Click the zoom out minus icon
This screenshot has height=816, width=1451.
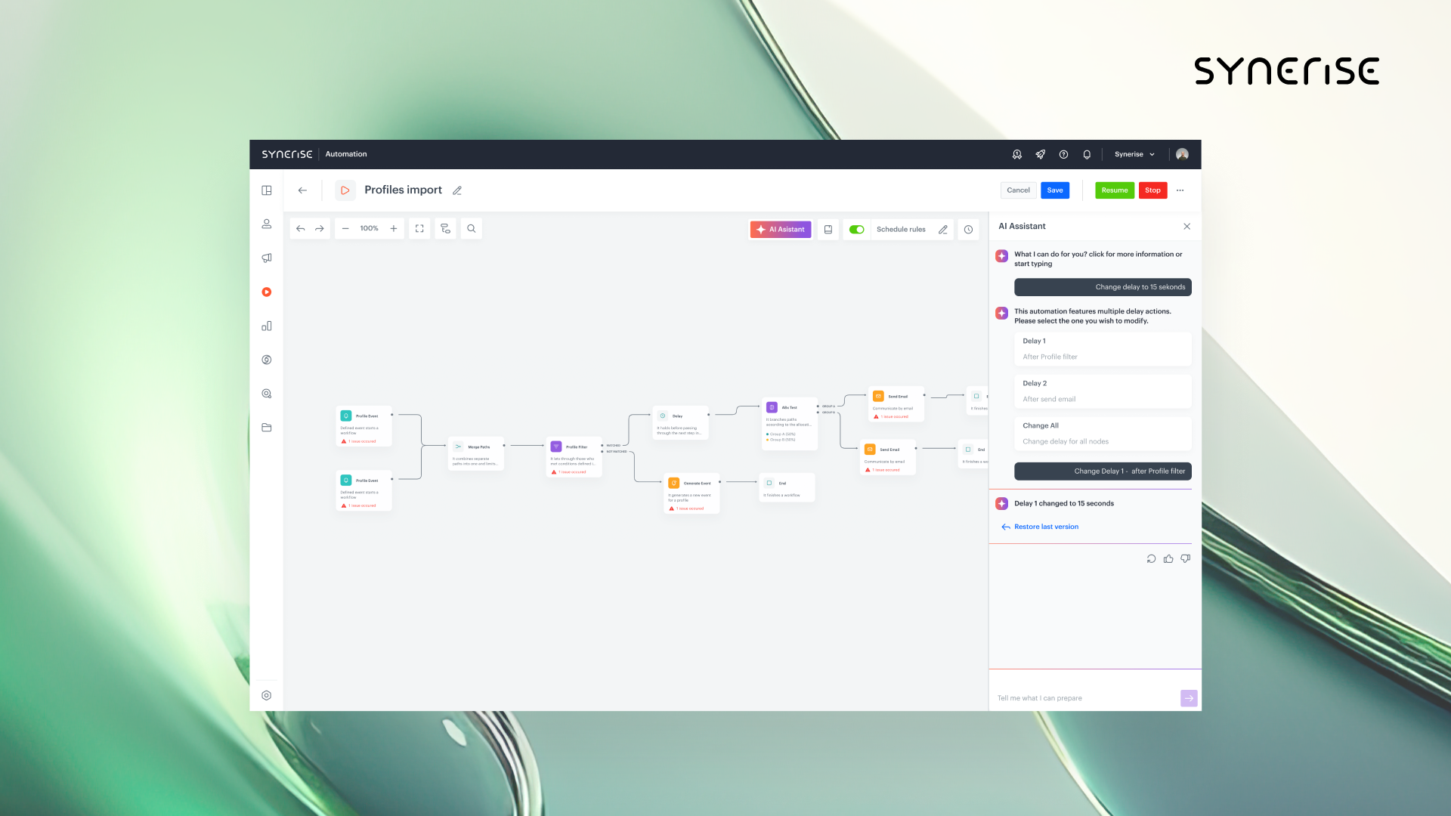click(x=345, y=229)
